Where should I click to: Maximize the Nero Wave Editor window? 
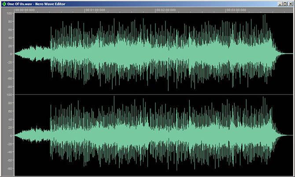285,4
